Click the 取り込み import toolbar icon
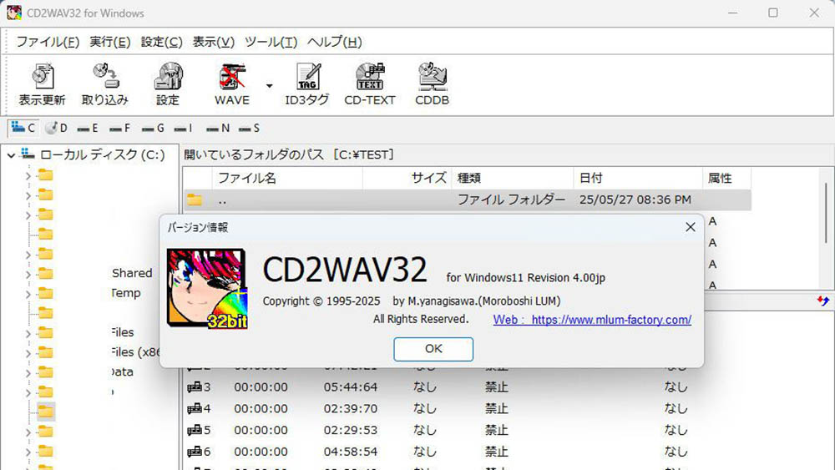The image size is (835, 470). pos(105,84)
